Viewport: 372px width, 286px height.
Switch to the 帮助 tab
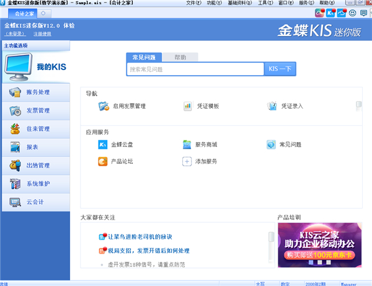click(x=180, y=57)
